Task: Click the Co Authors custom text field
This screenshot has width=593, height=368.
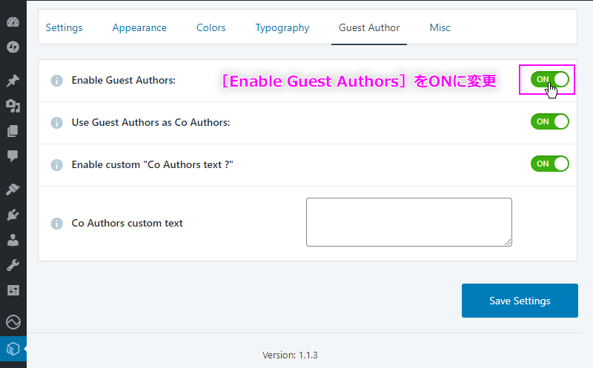Action: point(409,222)
